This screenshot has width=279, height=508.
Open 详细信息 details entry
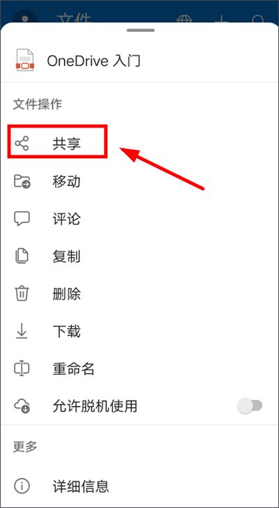click(139, 486)
